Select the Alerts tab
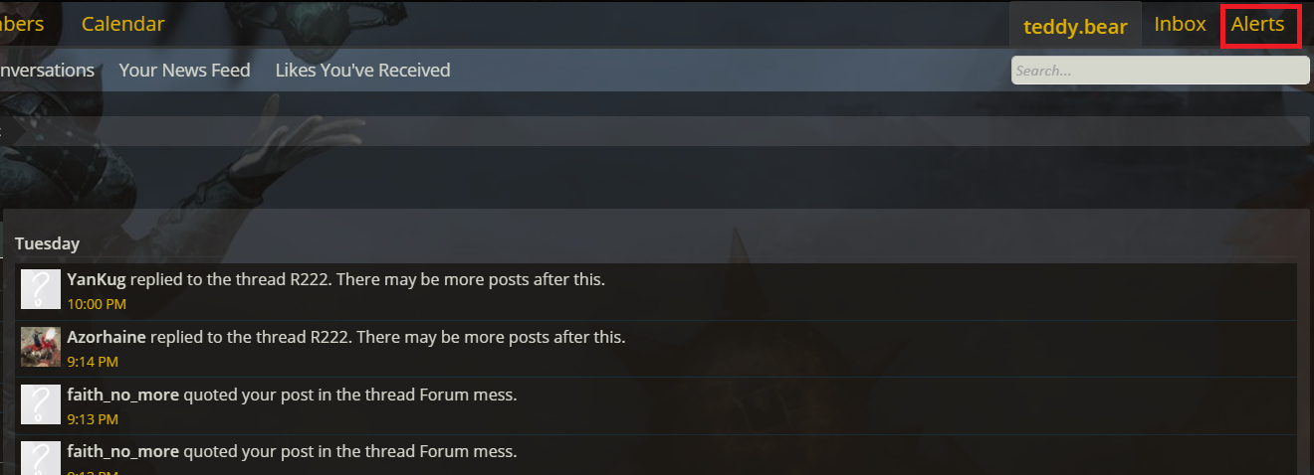 tap(1258, 25)
